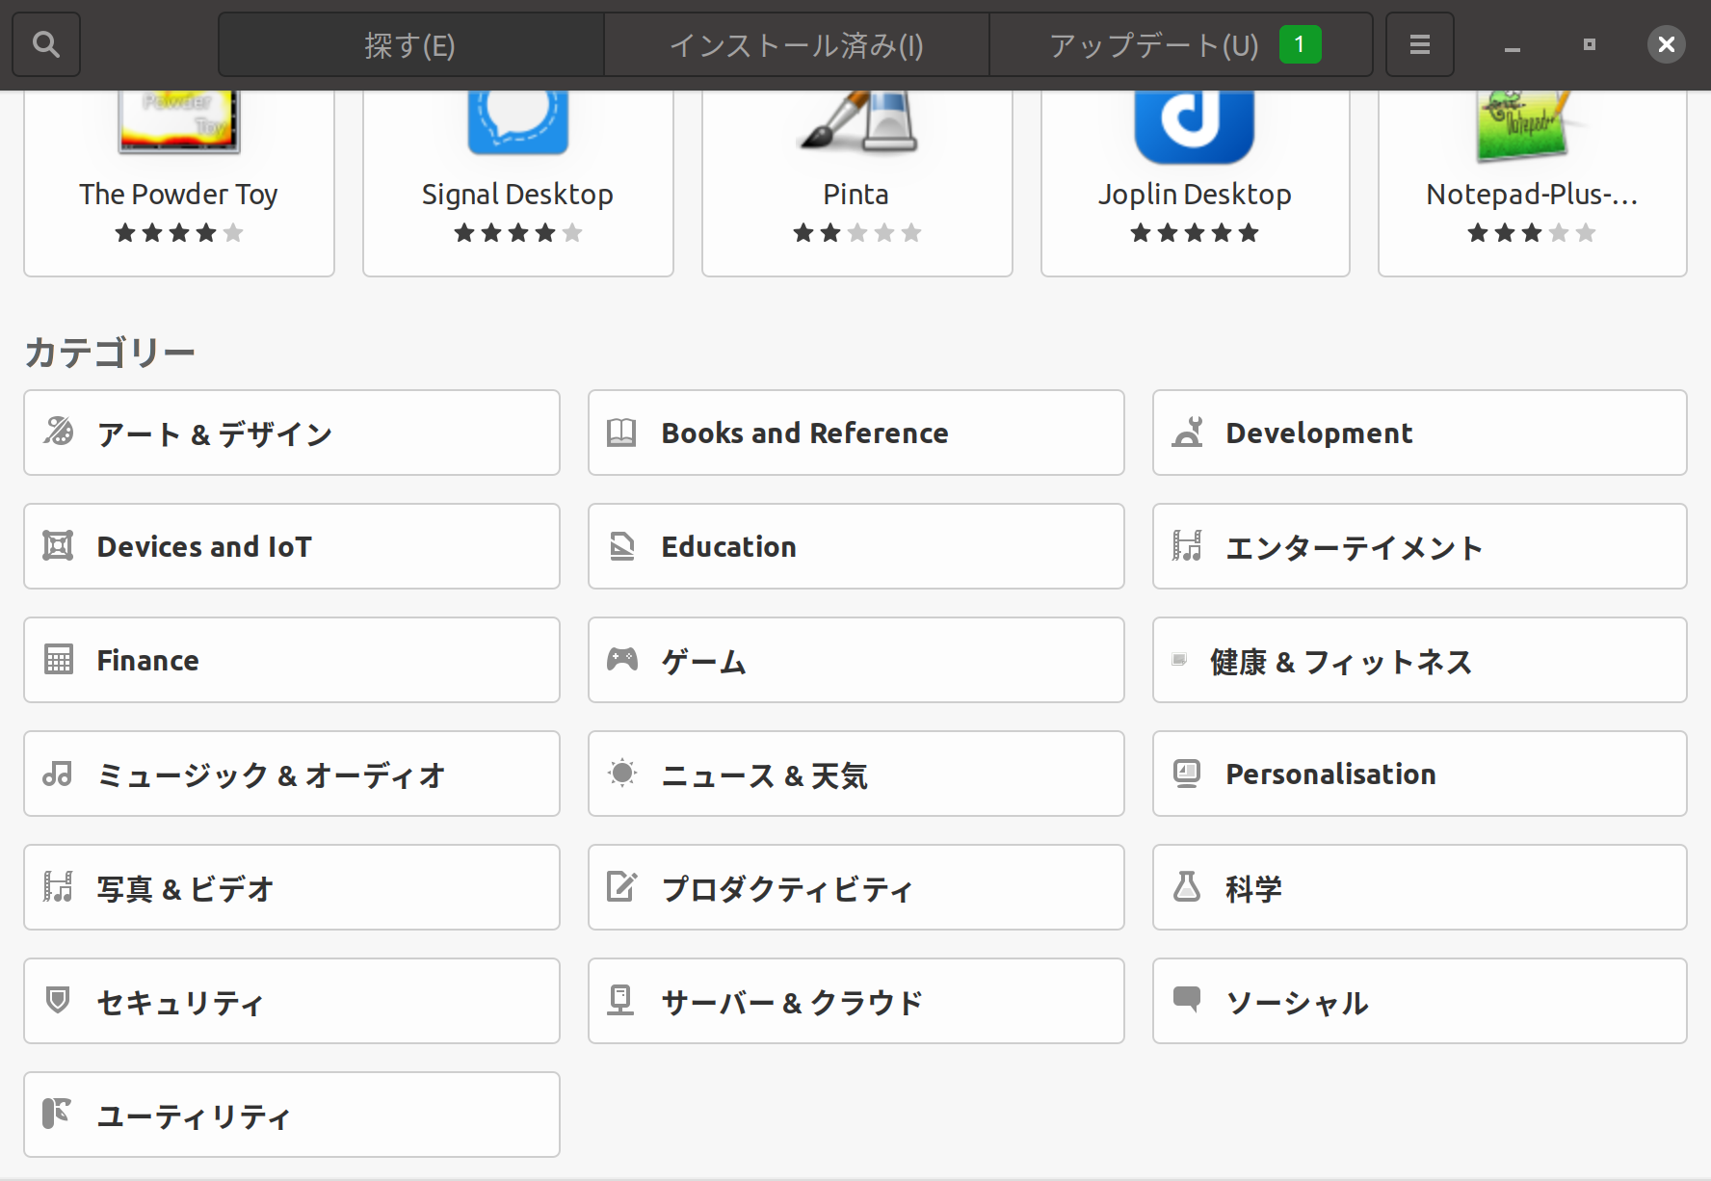Image resolution: width=1711 pixels, height=1181 pixels.
Task: Open the Books and Reference category
Action: pos(856,433)
